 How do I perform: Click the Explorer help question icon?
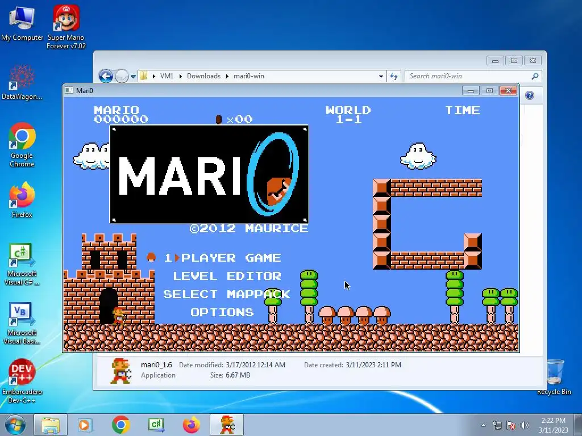pos(530,95)
